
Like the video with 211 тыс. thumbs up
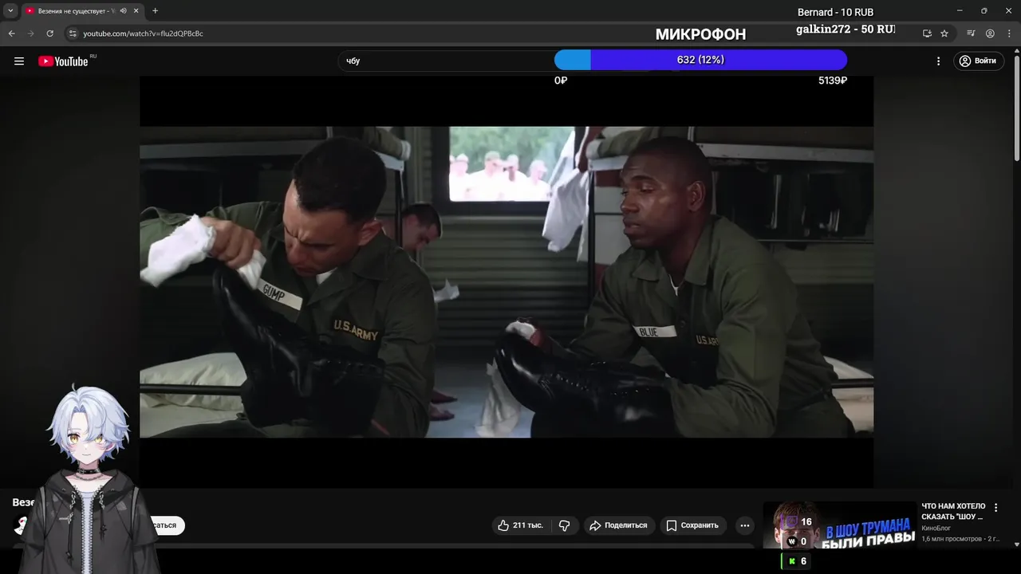click(x=520, y=525)
